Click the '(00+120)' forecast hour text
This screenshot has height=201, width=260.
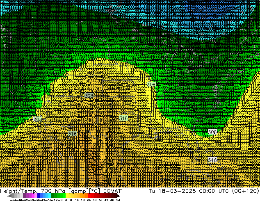tap(245, 191)
